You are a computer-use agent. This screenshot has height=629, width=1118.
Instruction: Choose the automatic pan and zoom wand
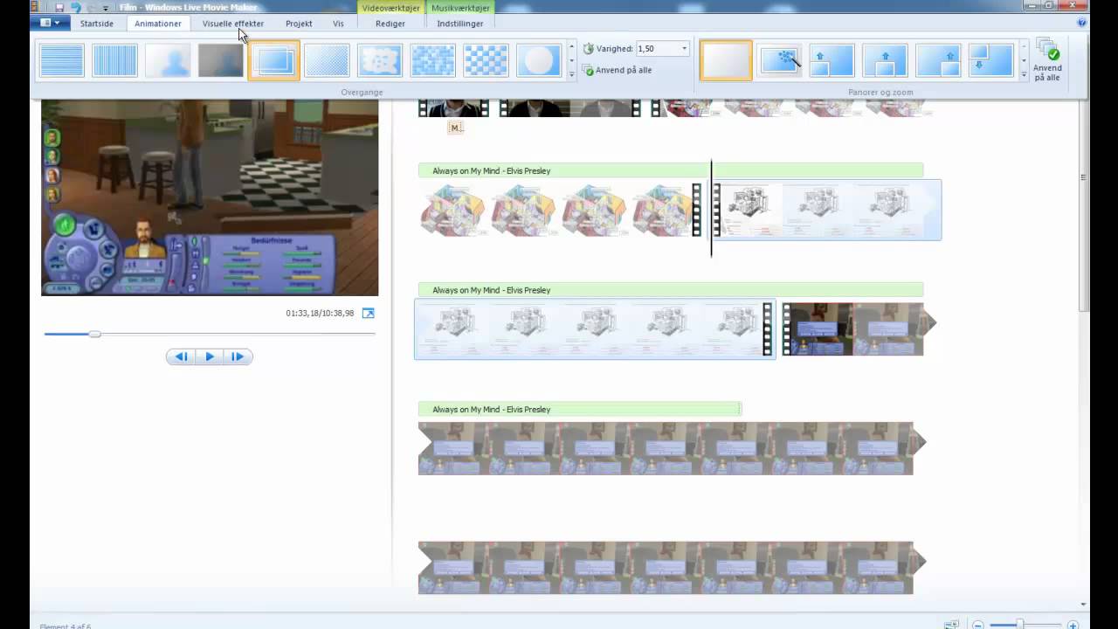click(779, 60)
